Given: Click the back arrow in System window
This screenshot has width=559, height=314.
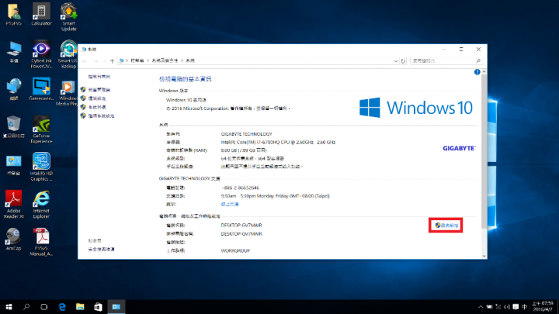Looking at the screenshot, I should coord(85,61).
